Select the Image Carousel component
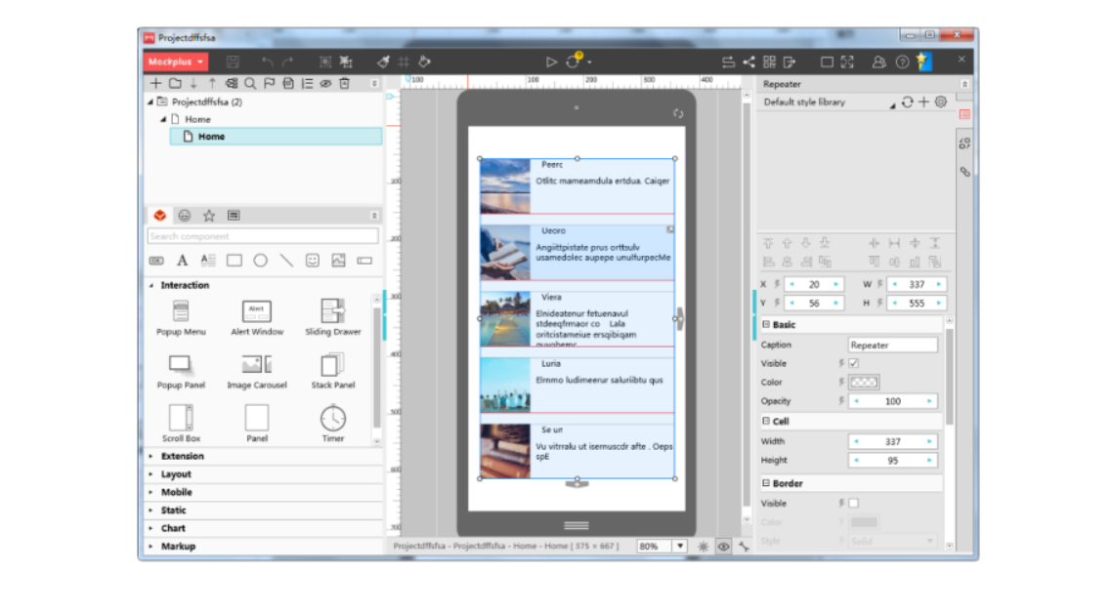1112x613 pixels. coord(257,371)
